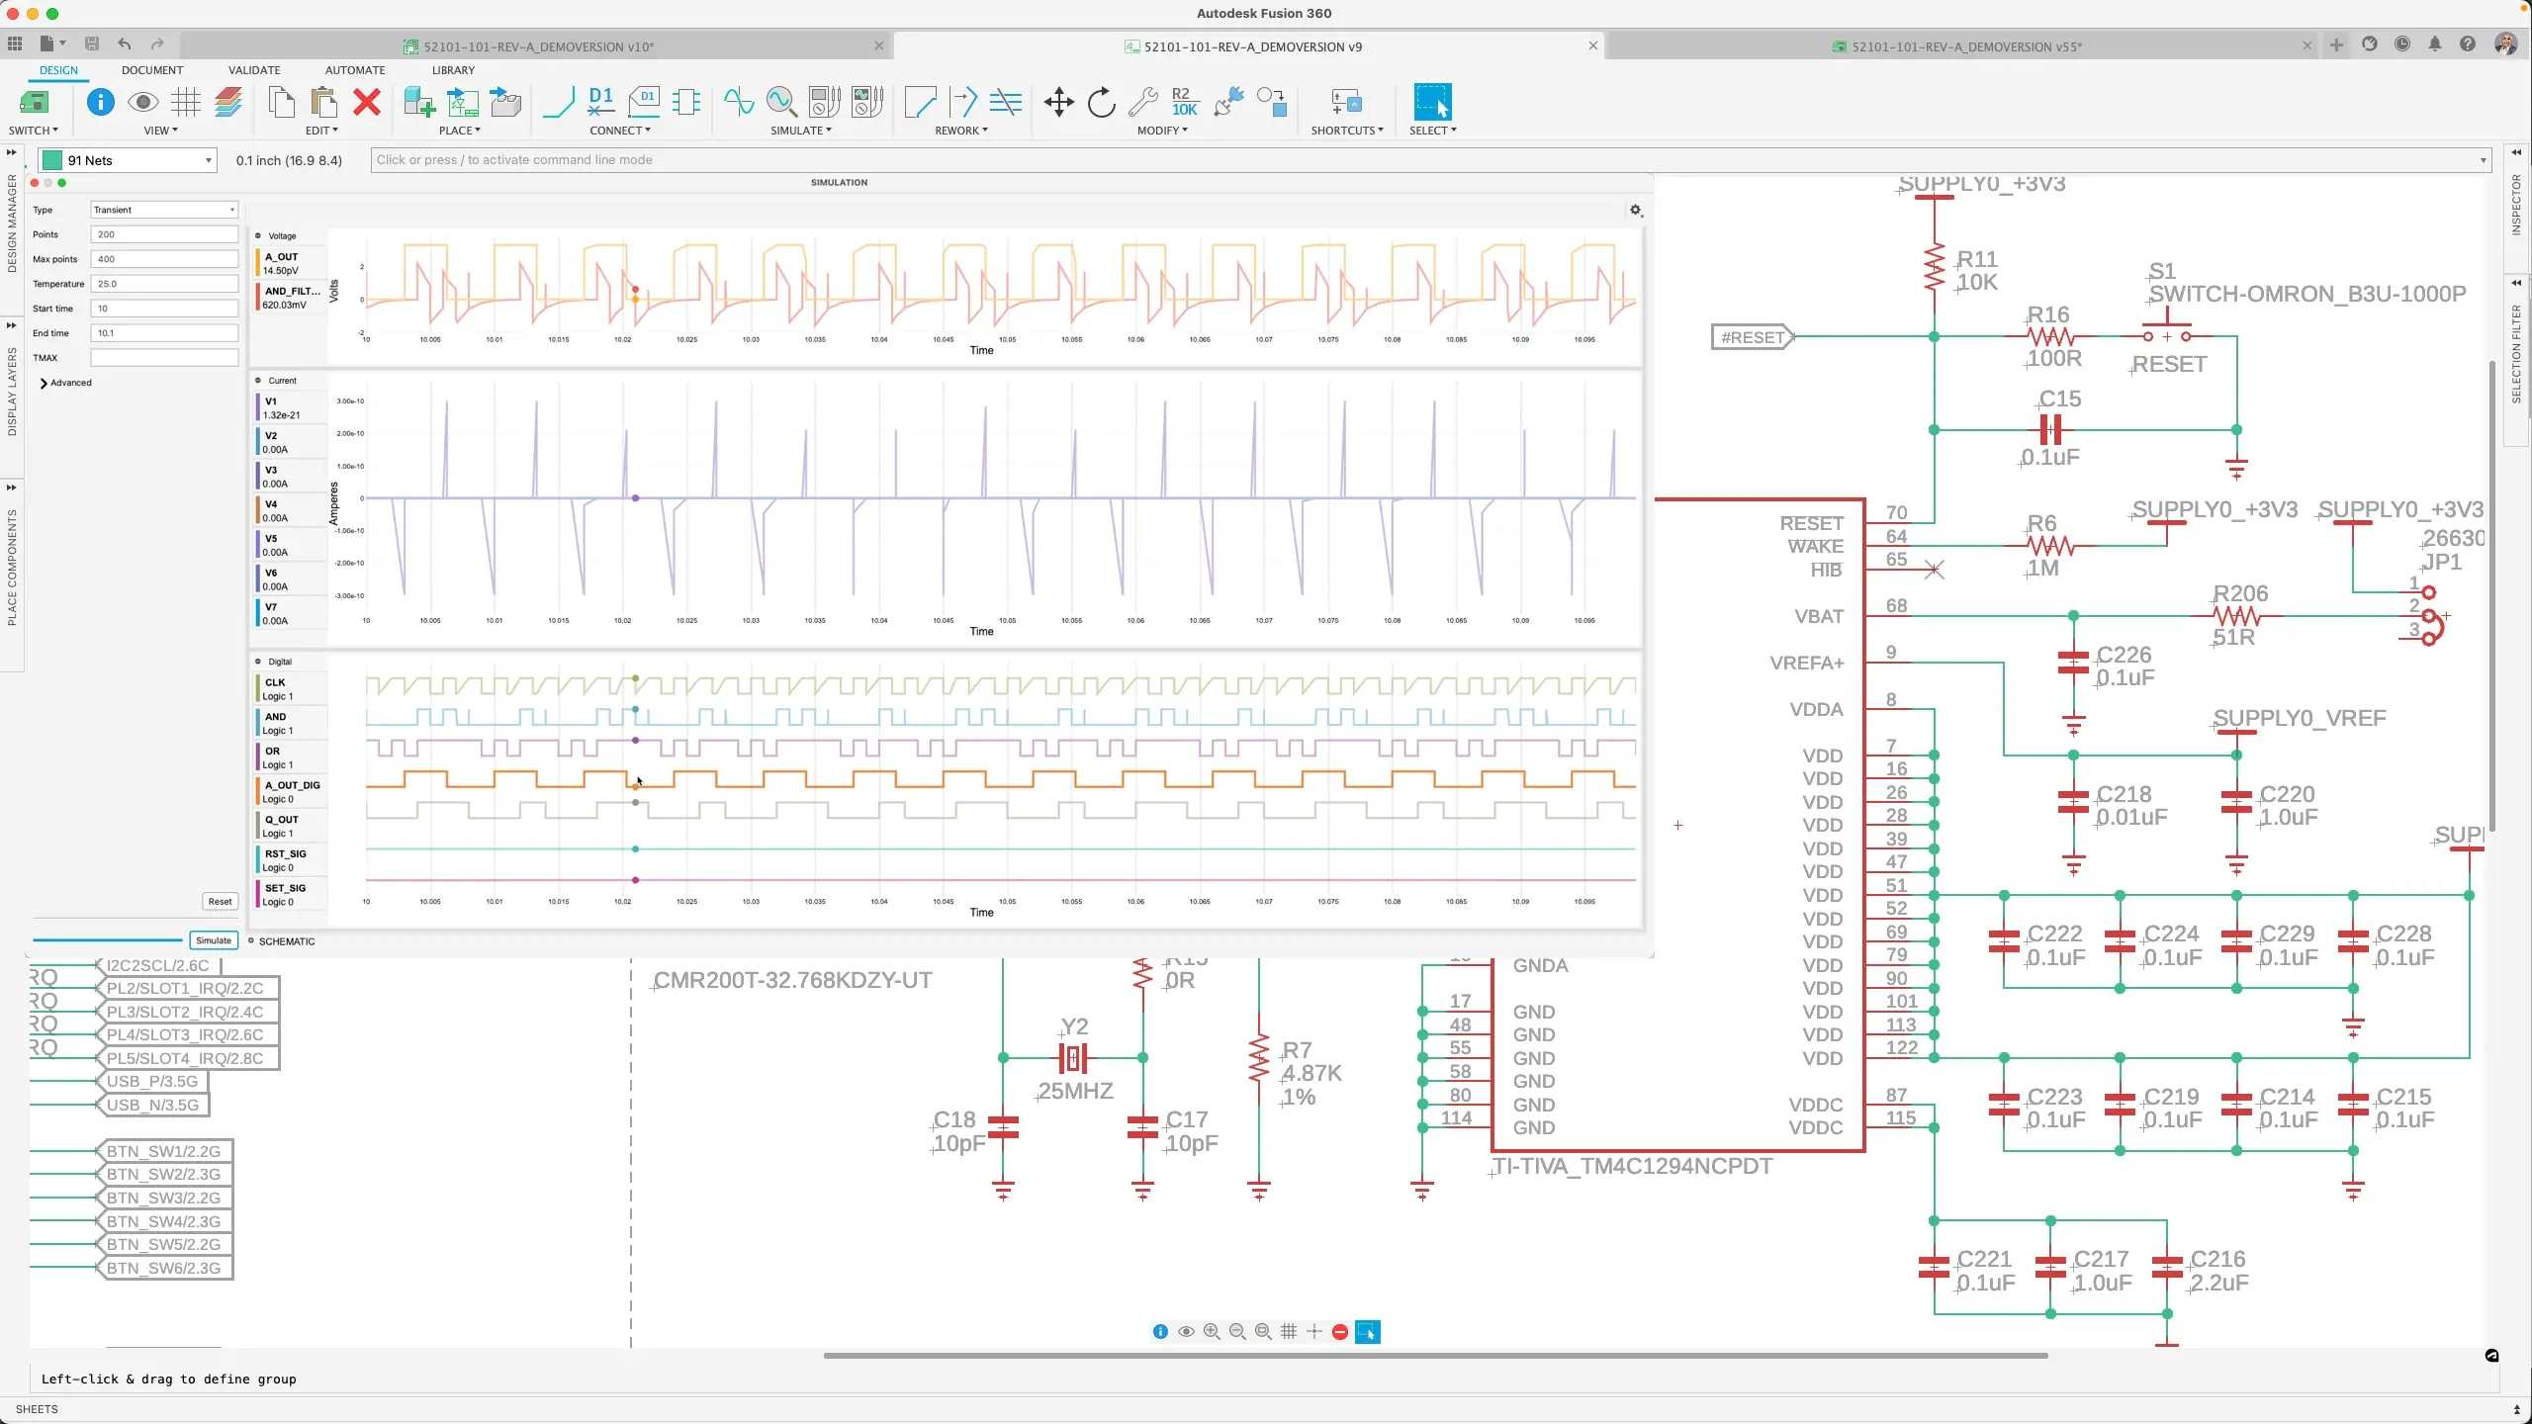Click the A_OUT orange color swatch
This screenshot has height=1424, width=2532.
258,263
